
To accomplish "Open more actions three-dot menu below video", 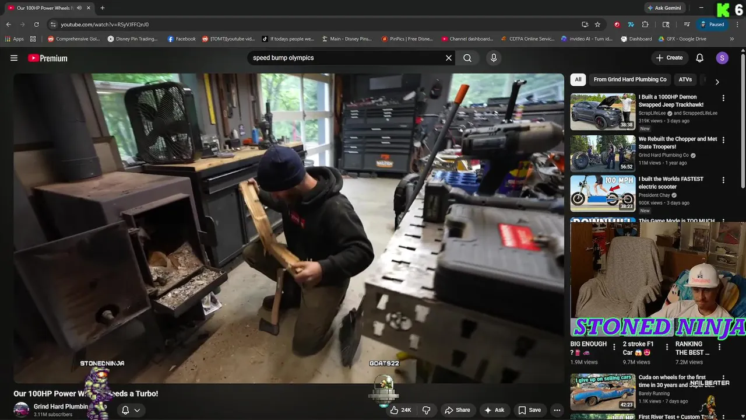I will pos(557,410).
